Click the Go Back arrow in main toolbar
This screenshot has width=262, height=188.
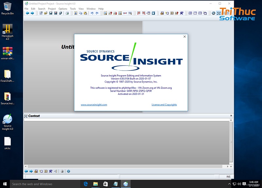click(27, 13)
